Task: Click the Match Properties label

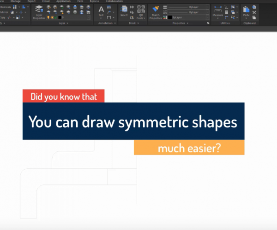Action: click(156, 17)
